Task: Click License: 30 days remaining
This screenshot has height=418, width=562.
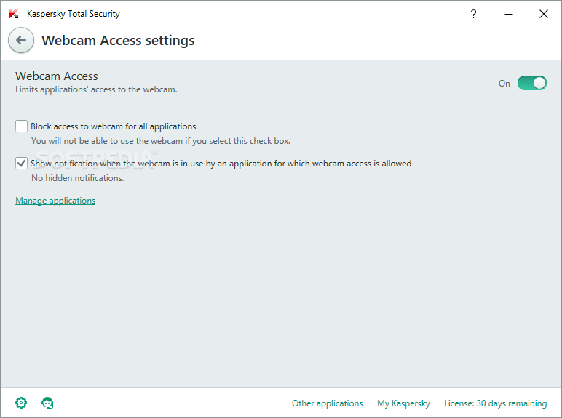Action: click(x=495, y=403)
